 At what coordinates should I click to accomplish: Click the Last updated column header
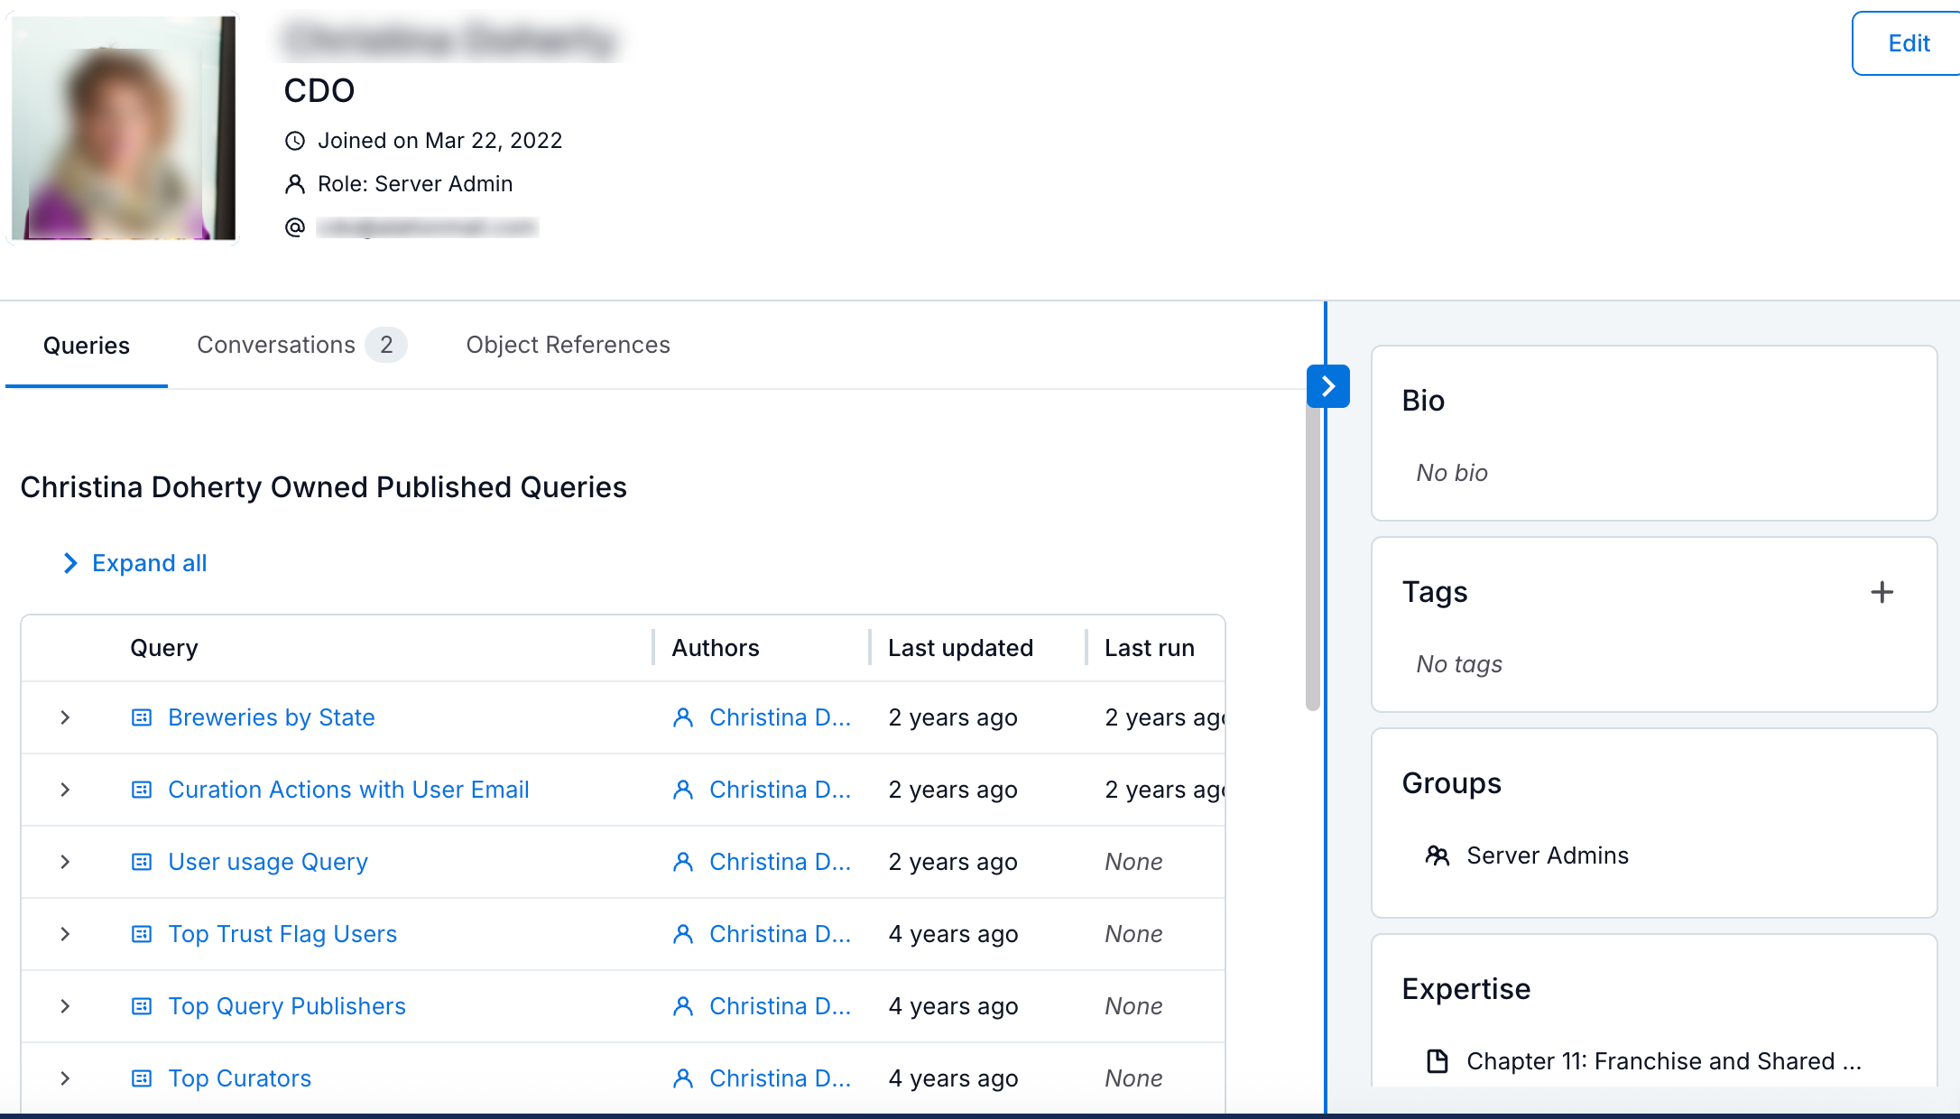point(960,648)
